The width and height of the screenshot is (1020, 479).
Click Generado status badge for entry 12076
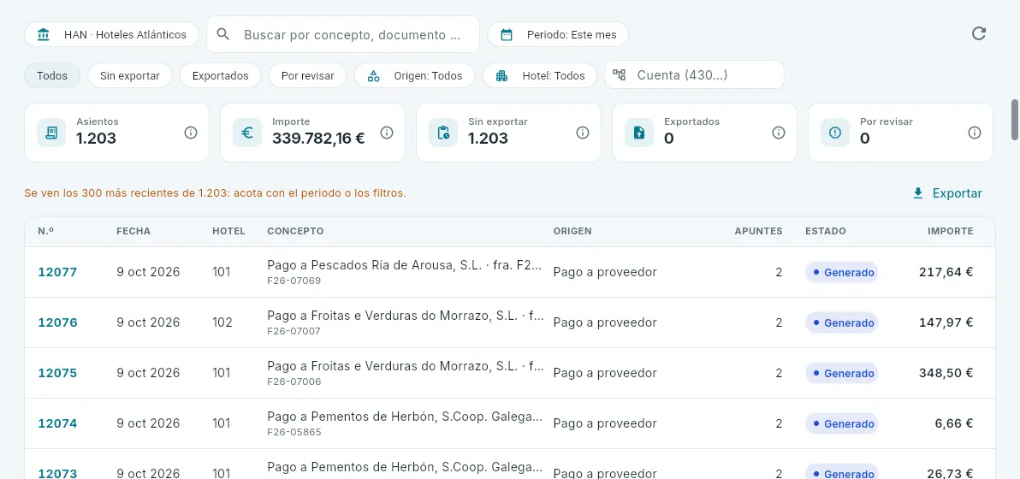pyautogui.click(x=842, y=322)
